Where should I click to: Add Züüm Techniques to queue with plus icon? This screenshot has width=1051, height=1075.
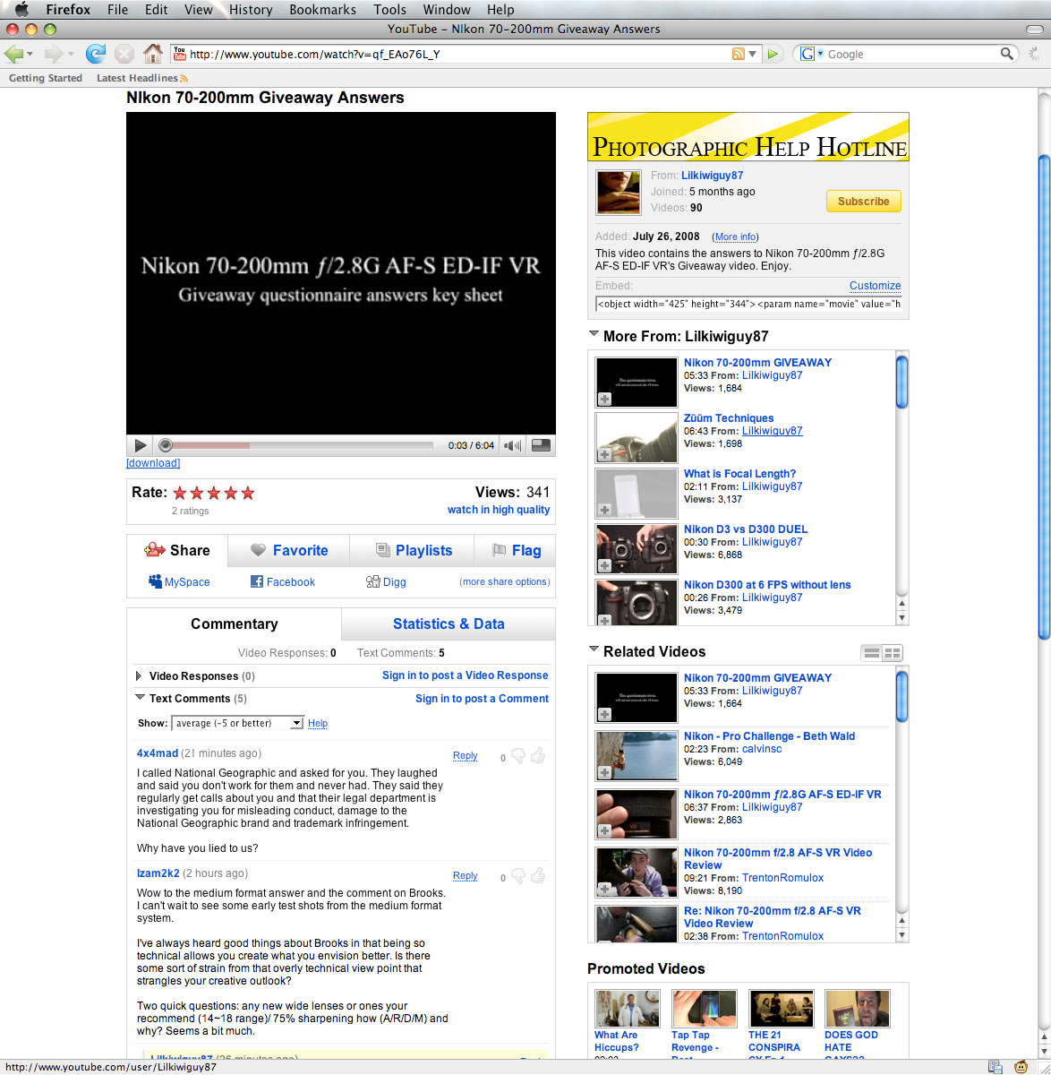point(605,455)
